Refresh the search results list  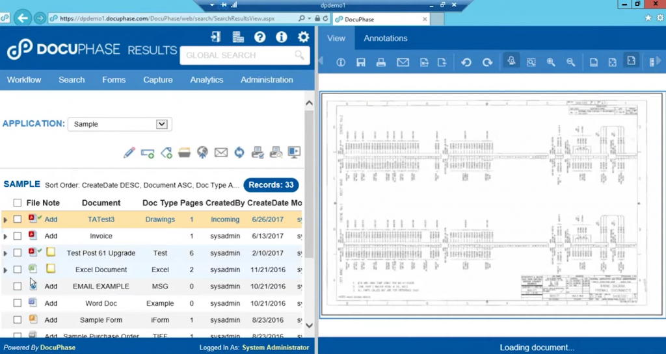(x=239, y=153)
